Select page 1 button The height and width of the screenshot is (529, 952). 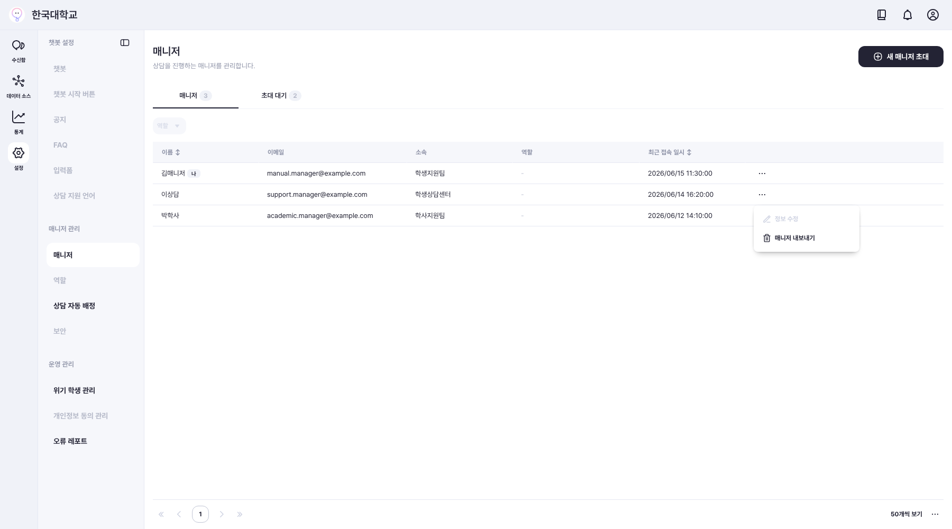click(x=200, y=514)
